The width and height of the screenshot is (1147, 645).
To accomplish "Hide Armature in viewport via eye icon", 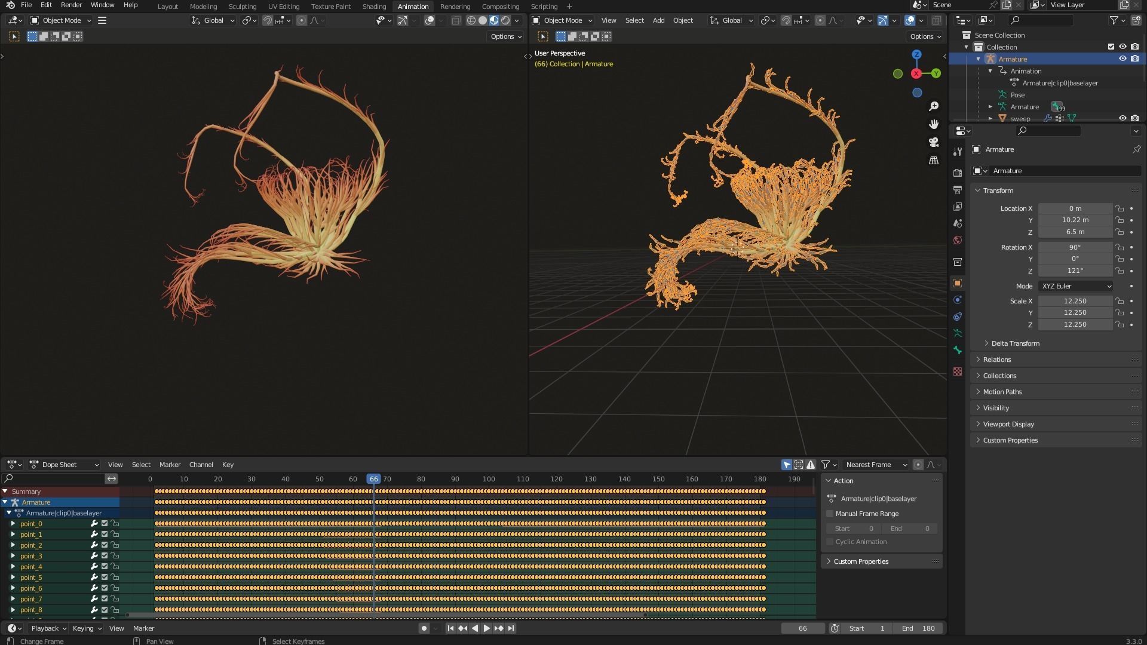I will click(x=1123, y=59).
